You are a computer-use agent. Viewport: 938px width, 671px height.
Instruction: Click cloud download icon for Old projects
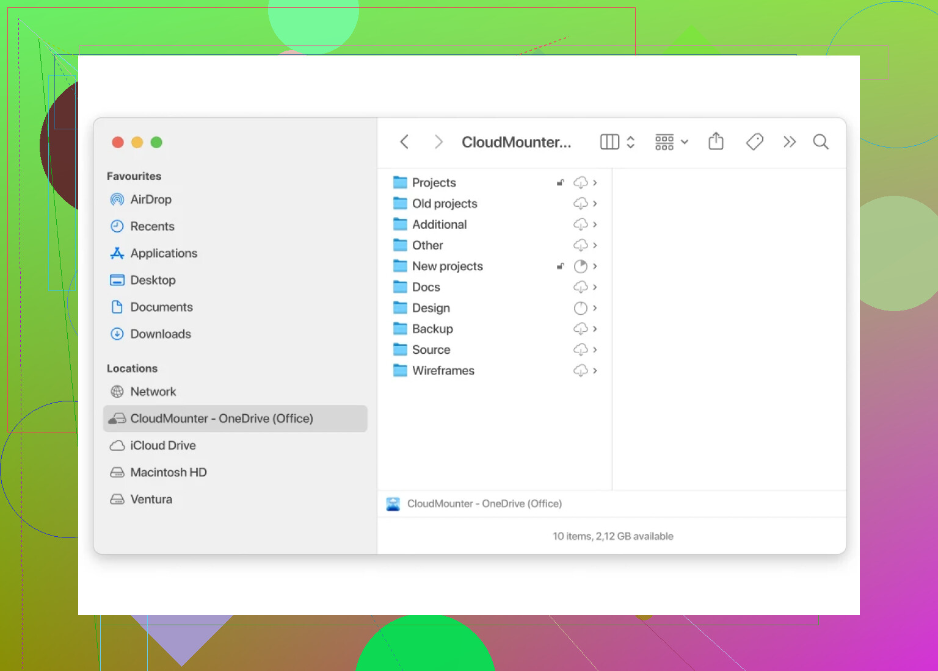coord(581,203)
